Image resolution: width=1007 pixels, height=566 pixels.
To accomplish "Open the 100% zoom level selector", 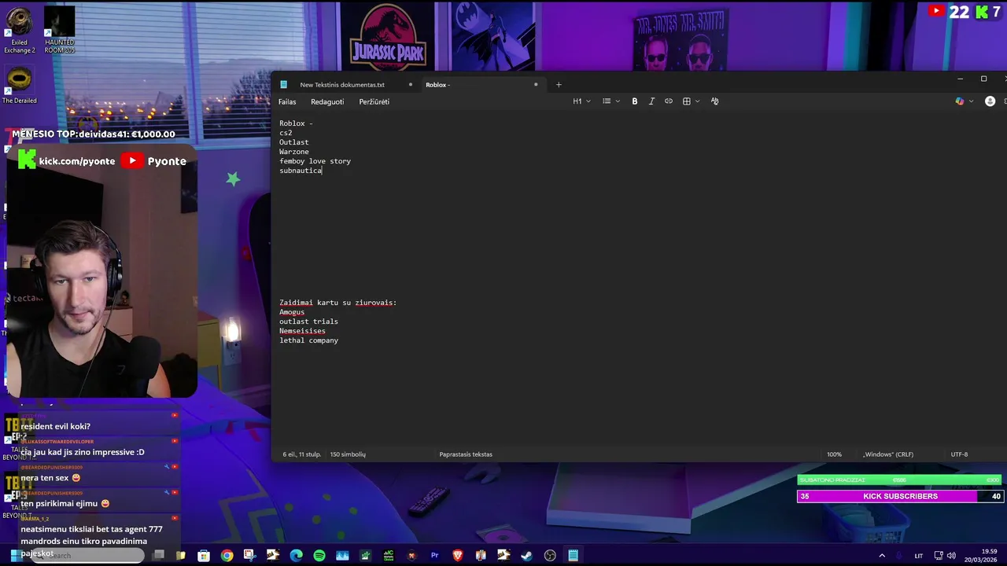I will pos(834,454).
